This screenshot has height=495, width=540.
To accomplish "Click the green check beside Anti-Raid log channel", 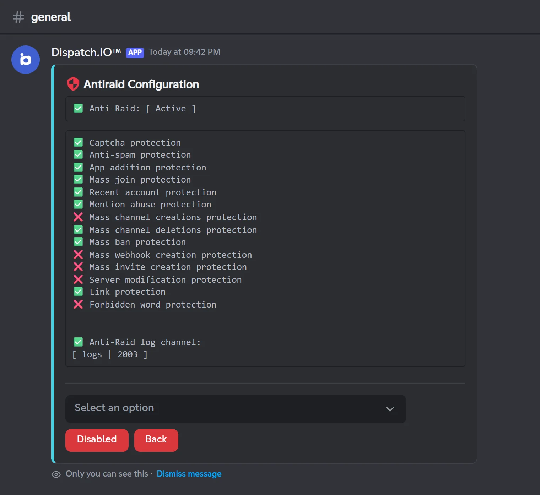I will coord(78,342).
